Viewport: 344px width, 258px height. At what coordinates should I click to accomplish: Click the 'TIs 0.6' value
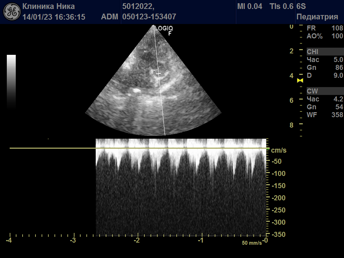(x=282, y=6)
